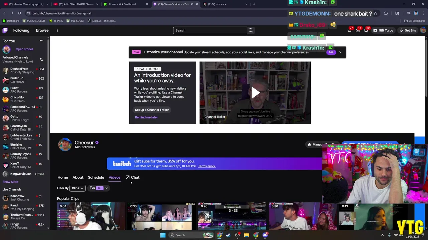
Task: Click the Chat popout arrow icon
Action: tap(128, 177)
